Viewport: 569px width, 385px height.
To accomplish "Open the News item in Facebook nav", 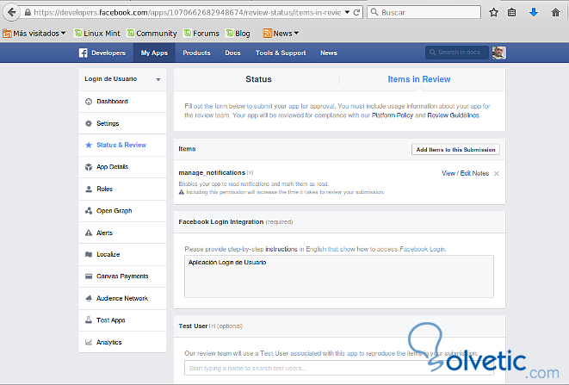I will (329, 53).
